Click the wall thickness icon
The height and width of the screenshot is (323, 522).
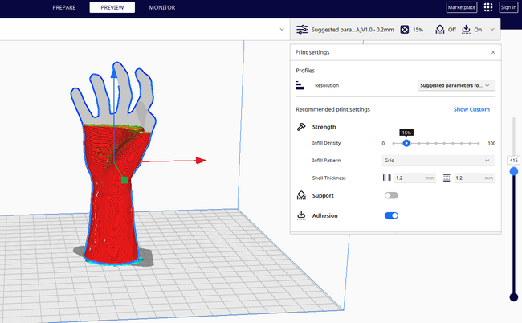coord(386,178)
